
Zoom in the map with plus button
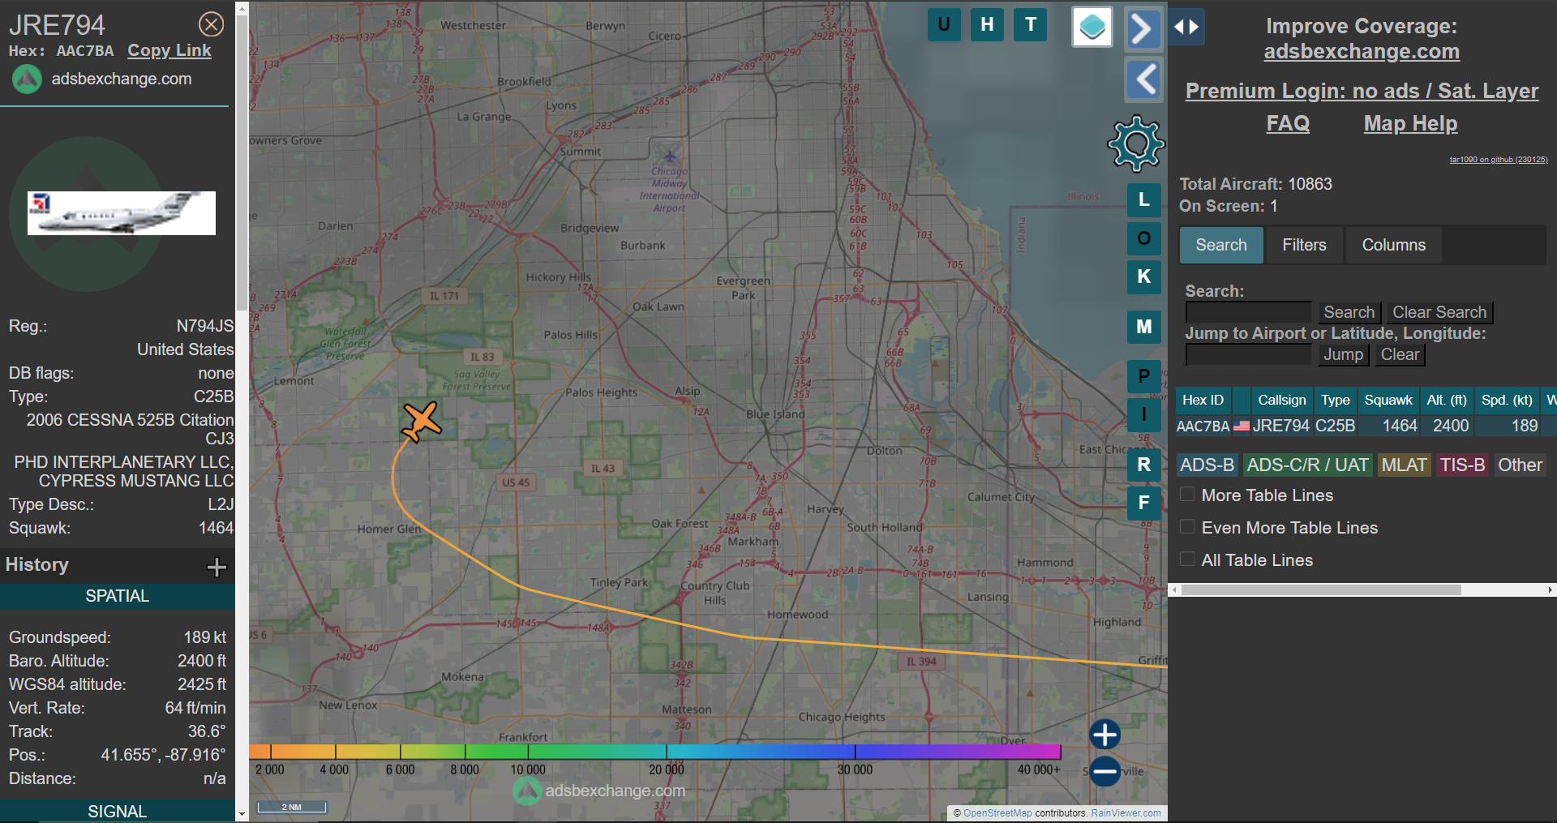coord(1104,735)
